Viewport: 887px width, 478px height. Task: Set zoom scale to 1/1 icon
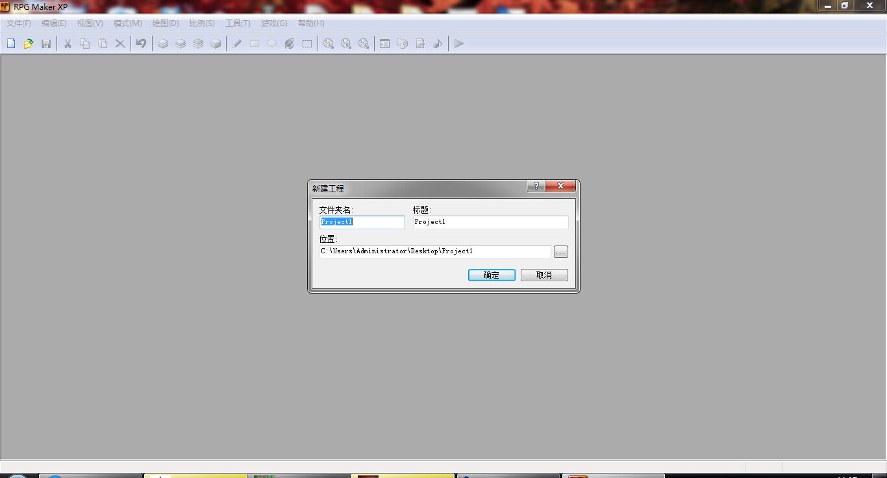point(329,44)
